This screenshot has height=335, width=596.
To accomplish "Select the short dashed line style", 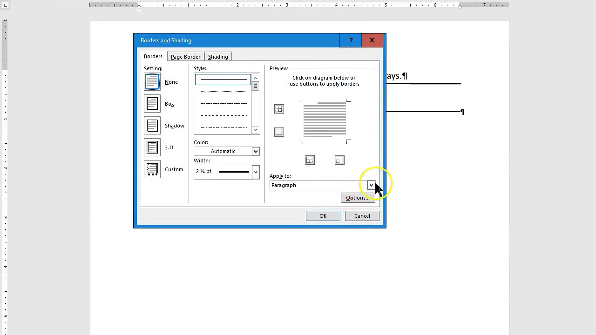I will [223, 103].
